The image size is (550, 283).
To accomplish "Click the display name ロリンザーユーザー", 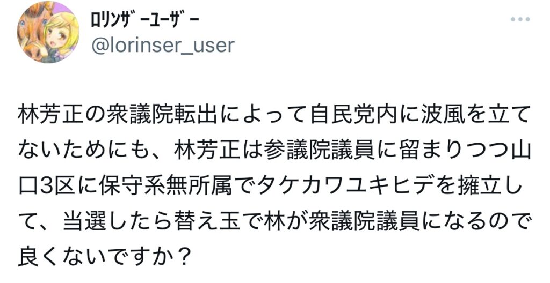I will click(x=142, y=20).
